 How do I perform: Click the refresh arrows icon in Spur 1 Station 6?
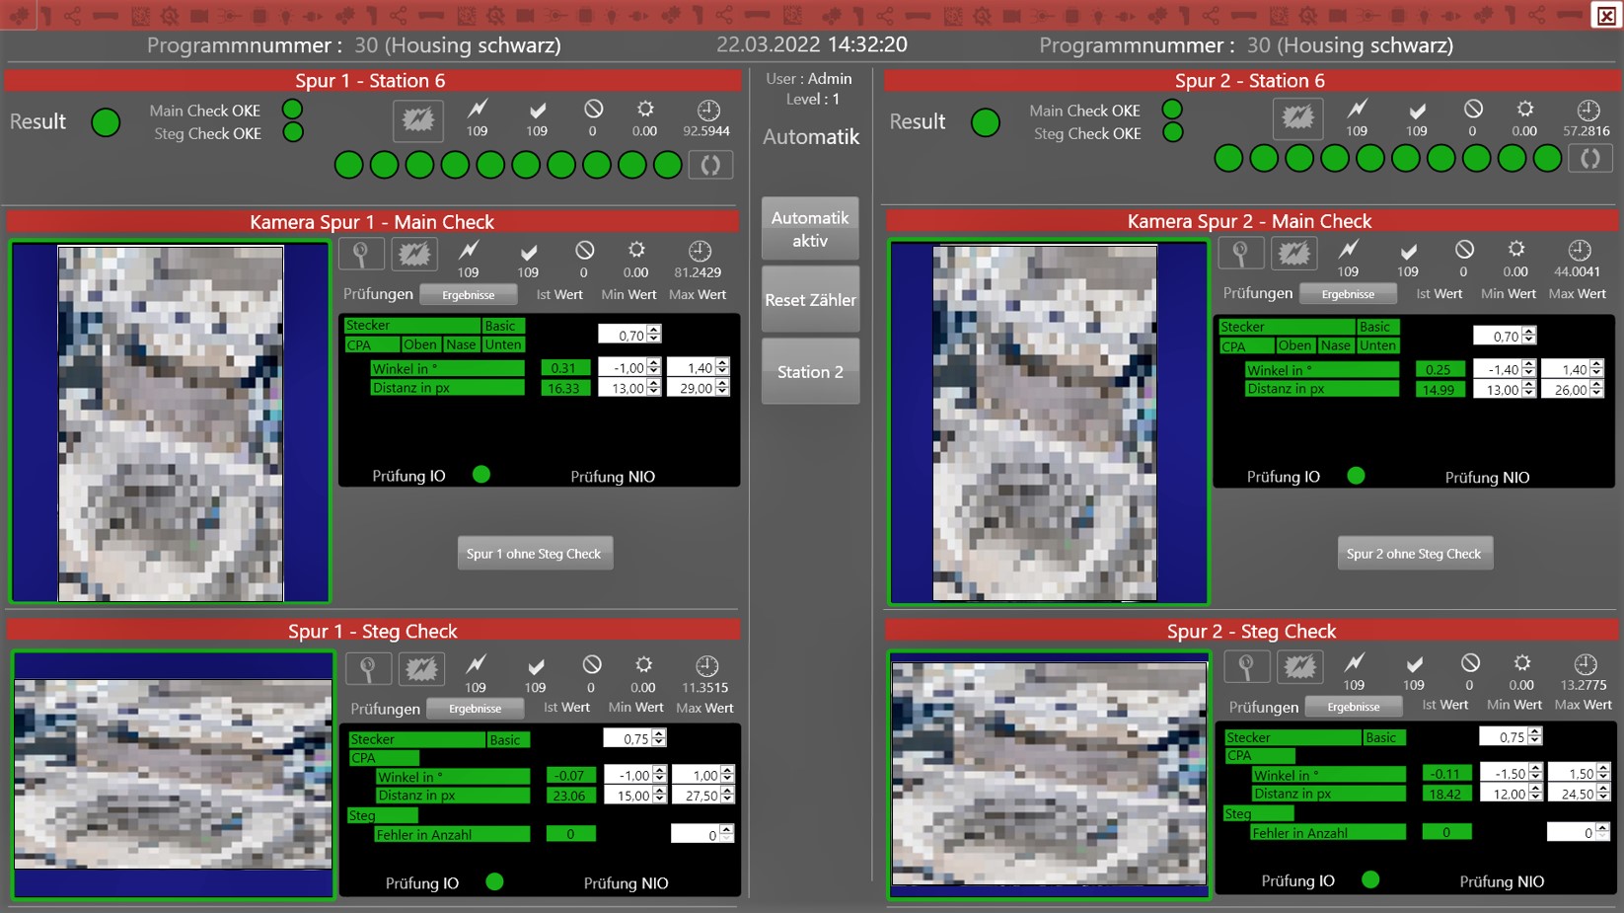coord(710,165)
